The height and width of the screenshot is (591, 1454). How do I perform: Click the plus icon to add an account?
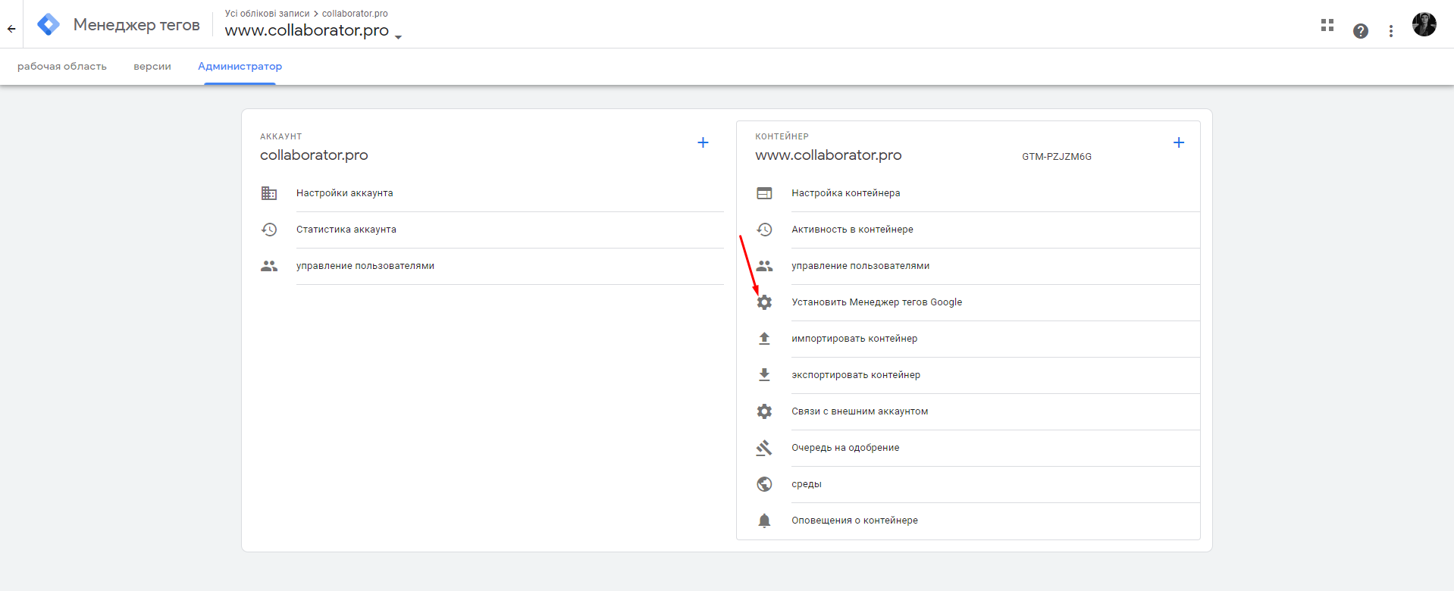coord(703,142)
